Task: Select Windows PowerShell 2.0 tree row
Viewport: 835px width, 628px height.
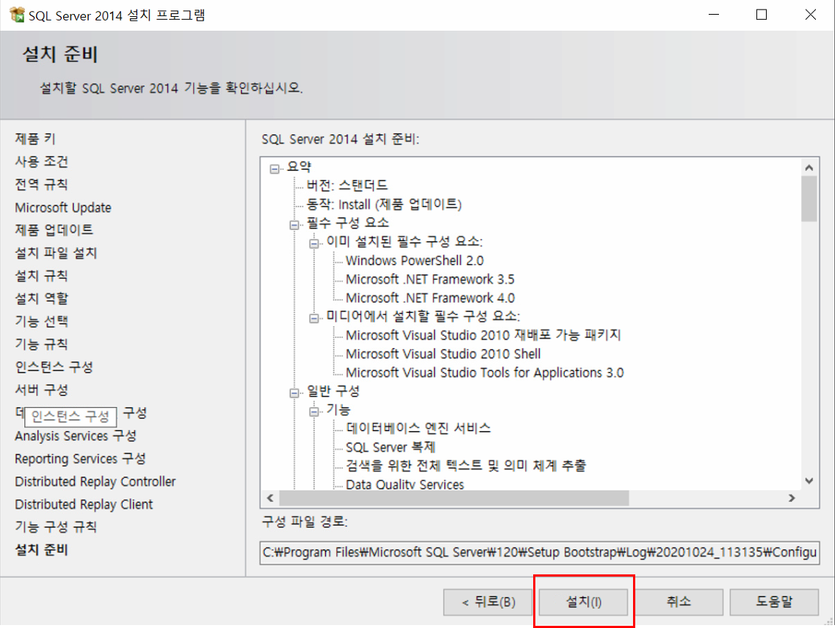Action: click(x=415, y=261)
